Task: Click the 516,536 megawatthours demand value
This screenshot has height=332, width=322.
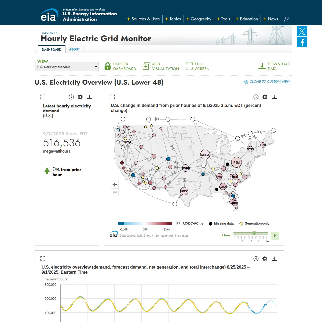Action: [62, 143]
